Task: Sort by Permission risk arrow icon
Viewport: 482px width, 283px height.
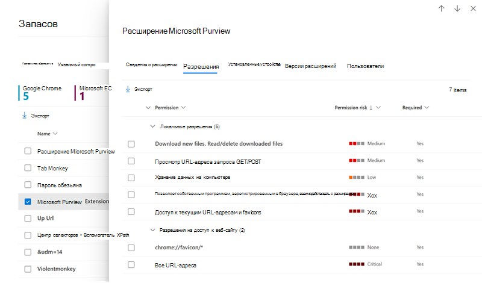Action: [371, 108]
